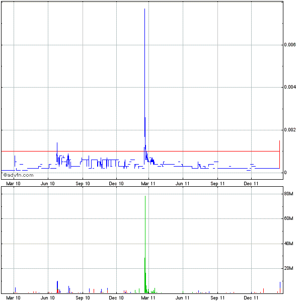Viewport: 302px width, 302px height.
Task: Click the 0.004 price axis label
Action: click(x=290, y=87)
